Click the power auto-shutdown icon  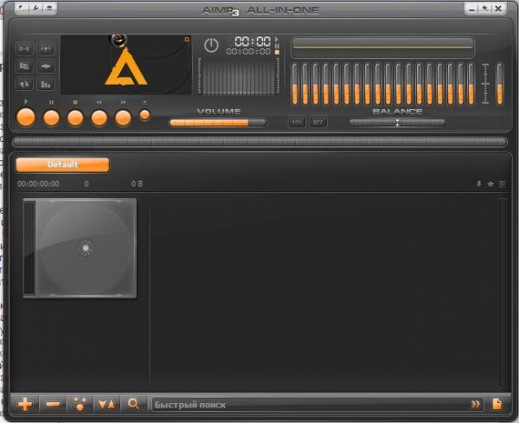coord(211,46)
